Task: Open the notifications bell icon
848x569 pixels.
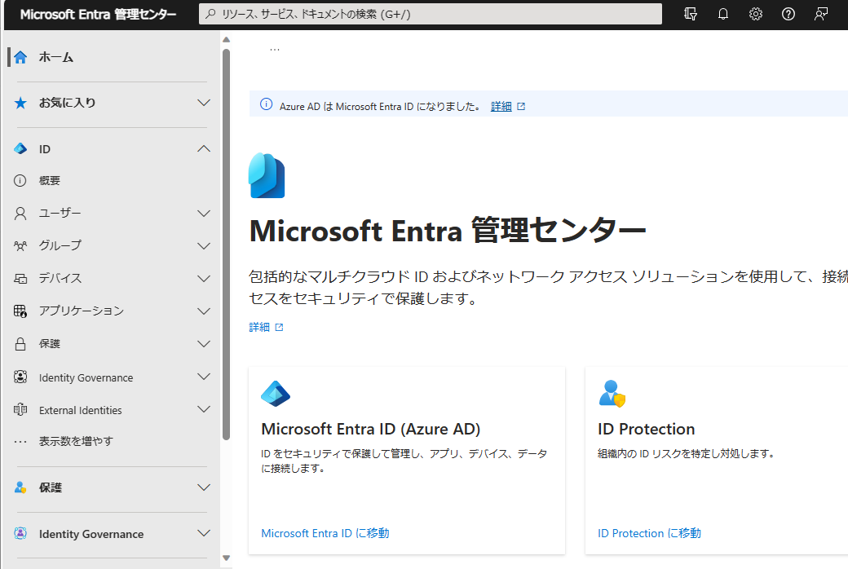Action: (x=722, y=14)
